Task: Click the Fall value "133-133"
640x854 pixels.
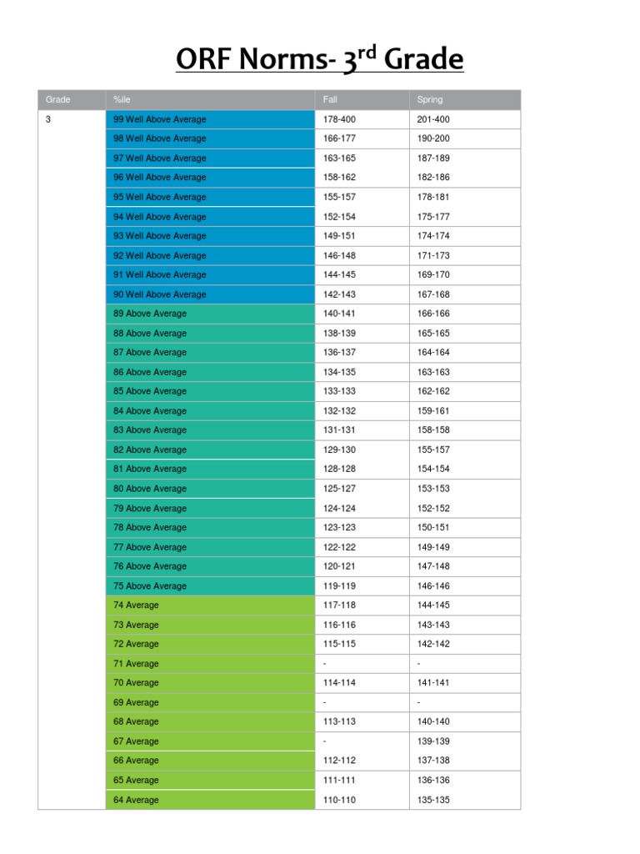Action: [339, 391]
